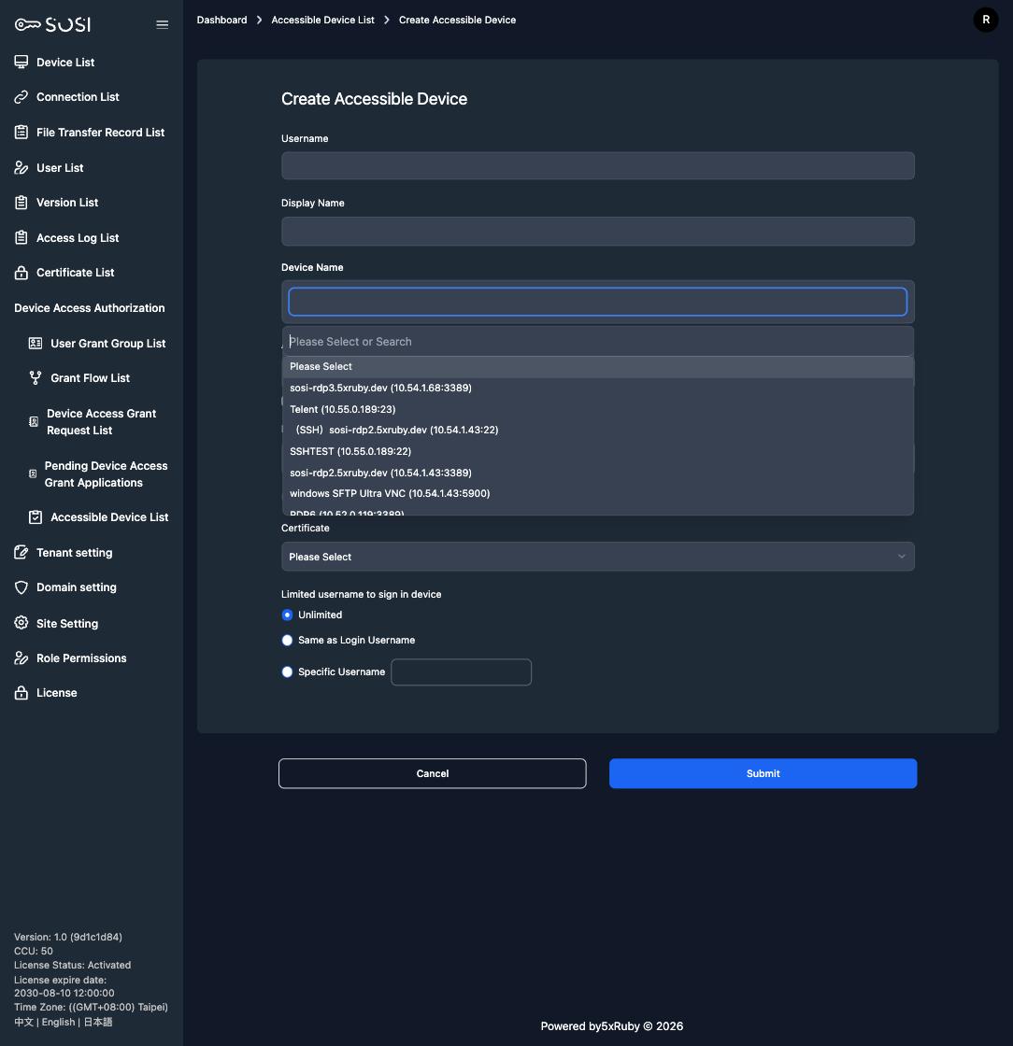The width and height of the screenshot is (1013, 1046).
Task: Click the Display Name input field
Action: pos(598,231)
